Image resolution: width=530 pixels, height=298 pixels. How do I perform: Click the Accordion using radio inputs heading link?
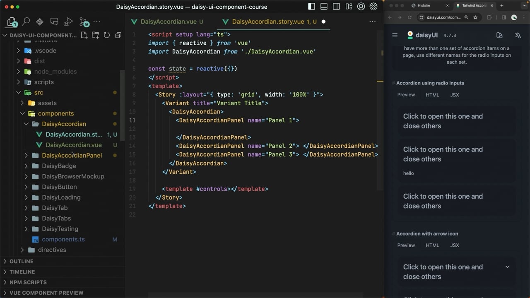(x=430, y=83)
